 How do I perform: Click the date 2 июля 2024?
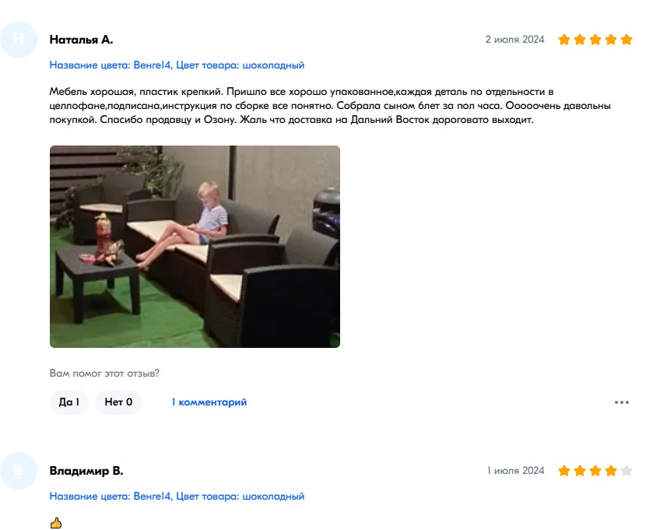tap(514, 40)
